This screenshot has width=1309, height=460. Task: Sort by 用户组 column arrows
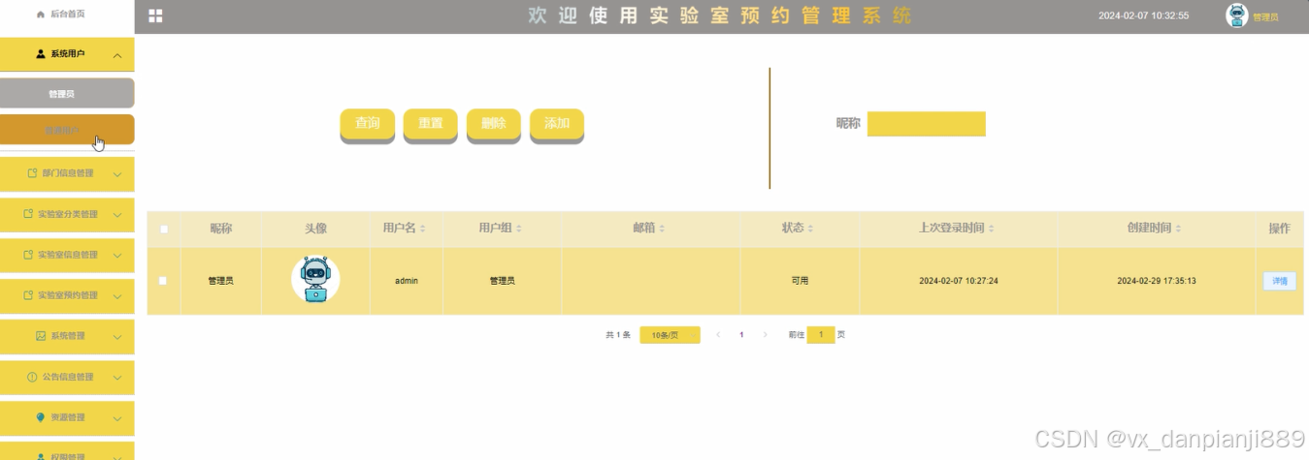(x=518, y=229)
